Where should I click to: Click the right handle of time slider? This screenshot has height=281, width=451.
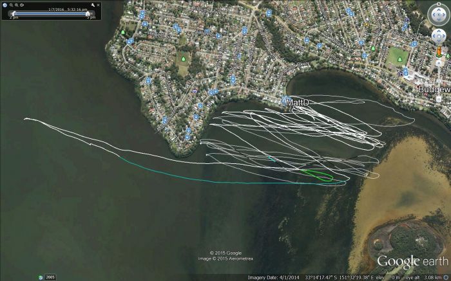tap(88, 14)
